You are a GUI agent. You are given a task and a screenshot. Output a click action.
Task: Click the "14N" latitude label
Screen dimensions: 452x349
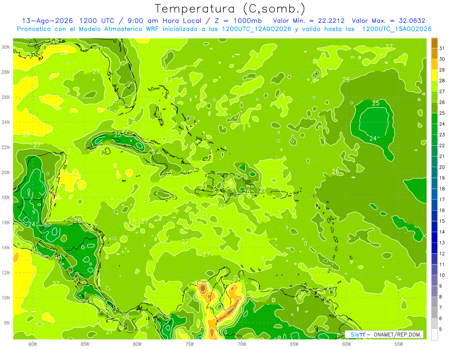[x=6, y=248]
